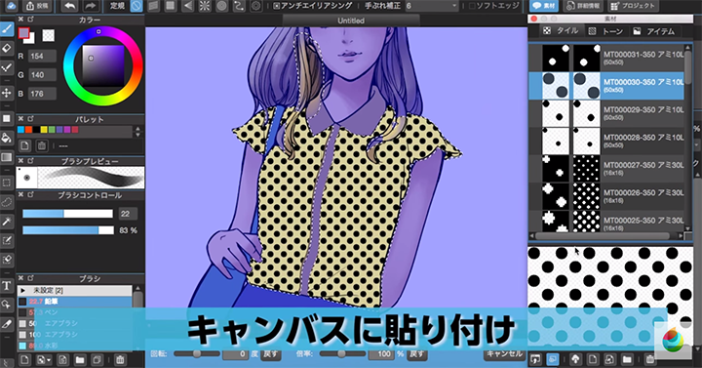Pick the yellow swatch in palette
702x368 pixels.
[44, 130]
